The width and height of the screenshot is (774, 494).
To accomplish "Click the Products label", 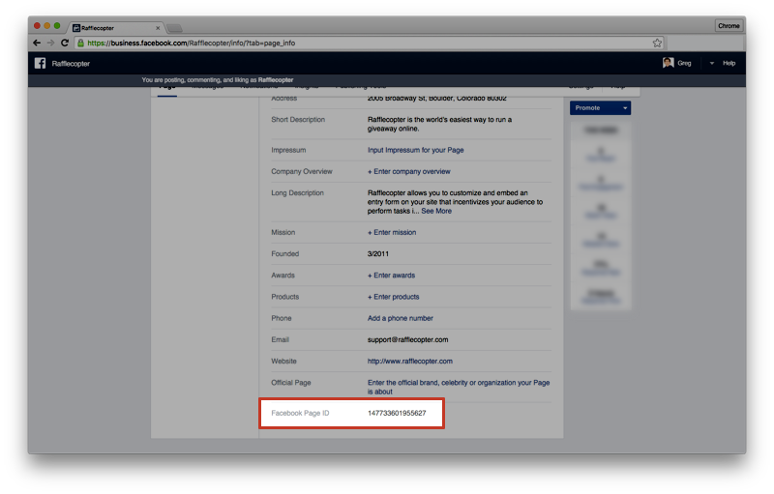I will click(284, 297).
